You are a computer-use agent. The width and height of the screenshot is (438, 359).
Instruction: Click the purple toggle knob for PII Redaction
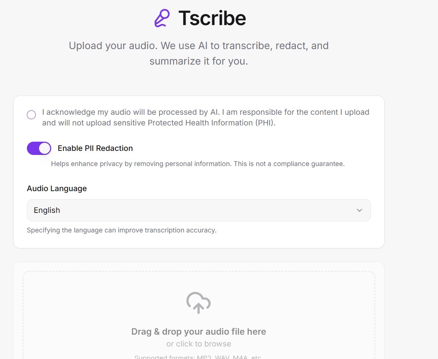[x=45, y=148]
